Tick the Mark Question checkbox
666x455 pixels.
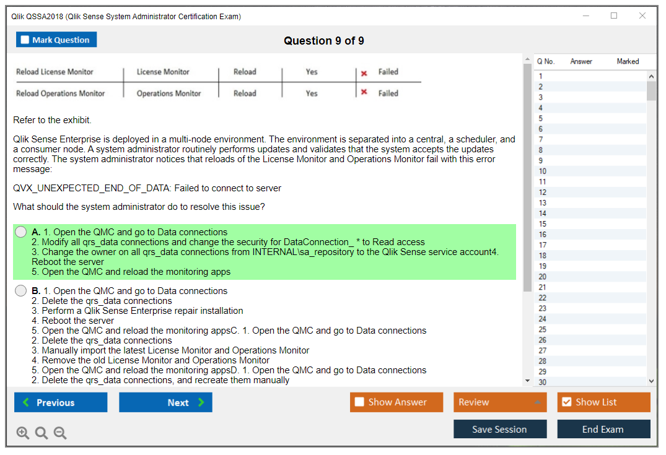[x=25, y=40]
